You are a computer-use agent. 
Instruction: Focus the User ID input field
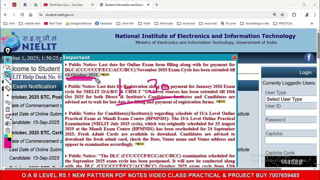pyautogui.click(x=291, y=113)
